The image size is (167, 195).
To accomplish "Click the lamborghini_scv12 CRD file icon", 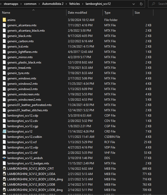I will [4, 132].
